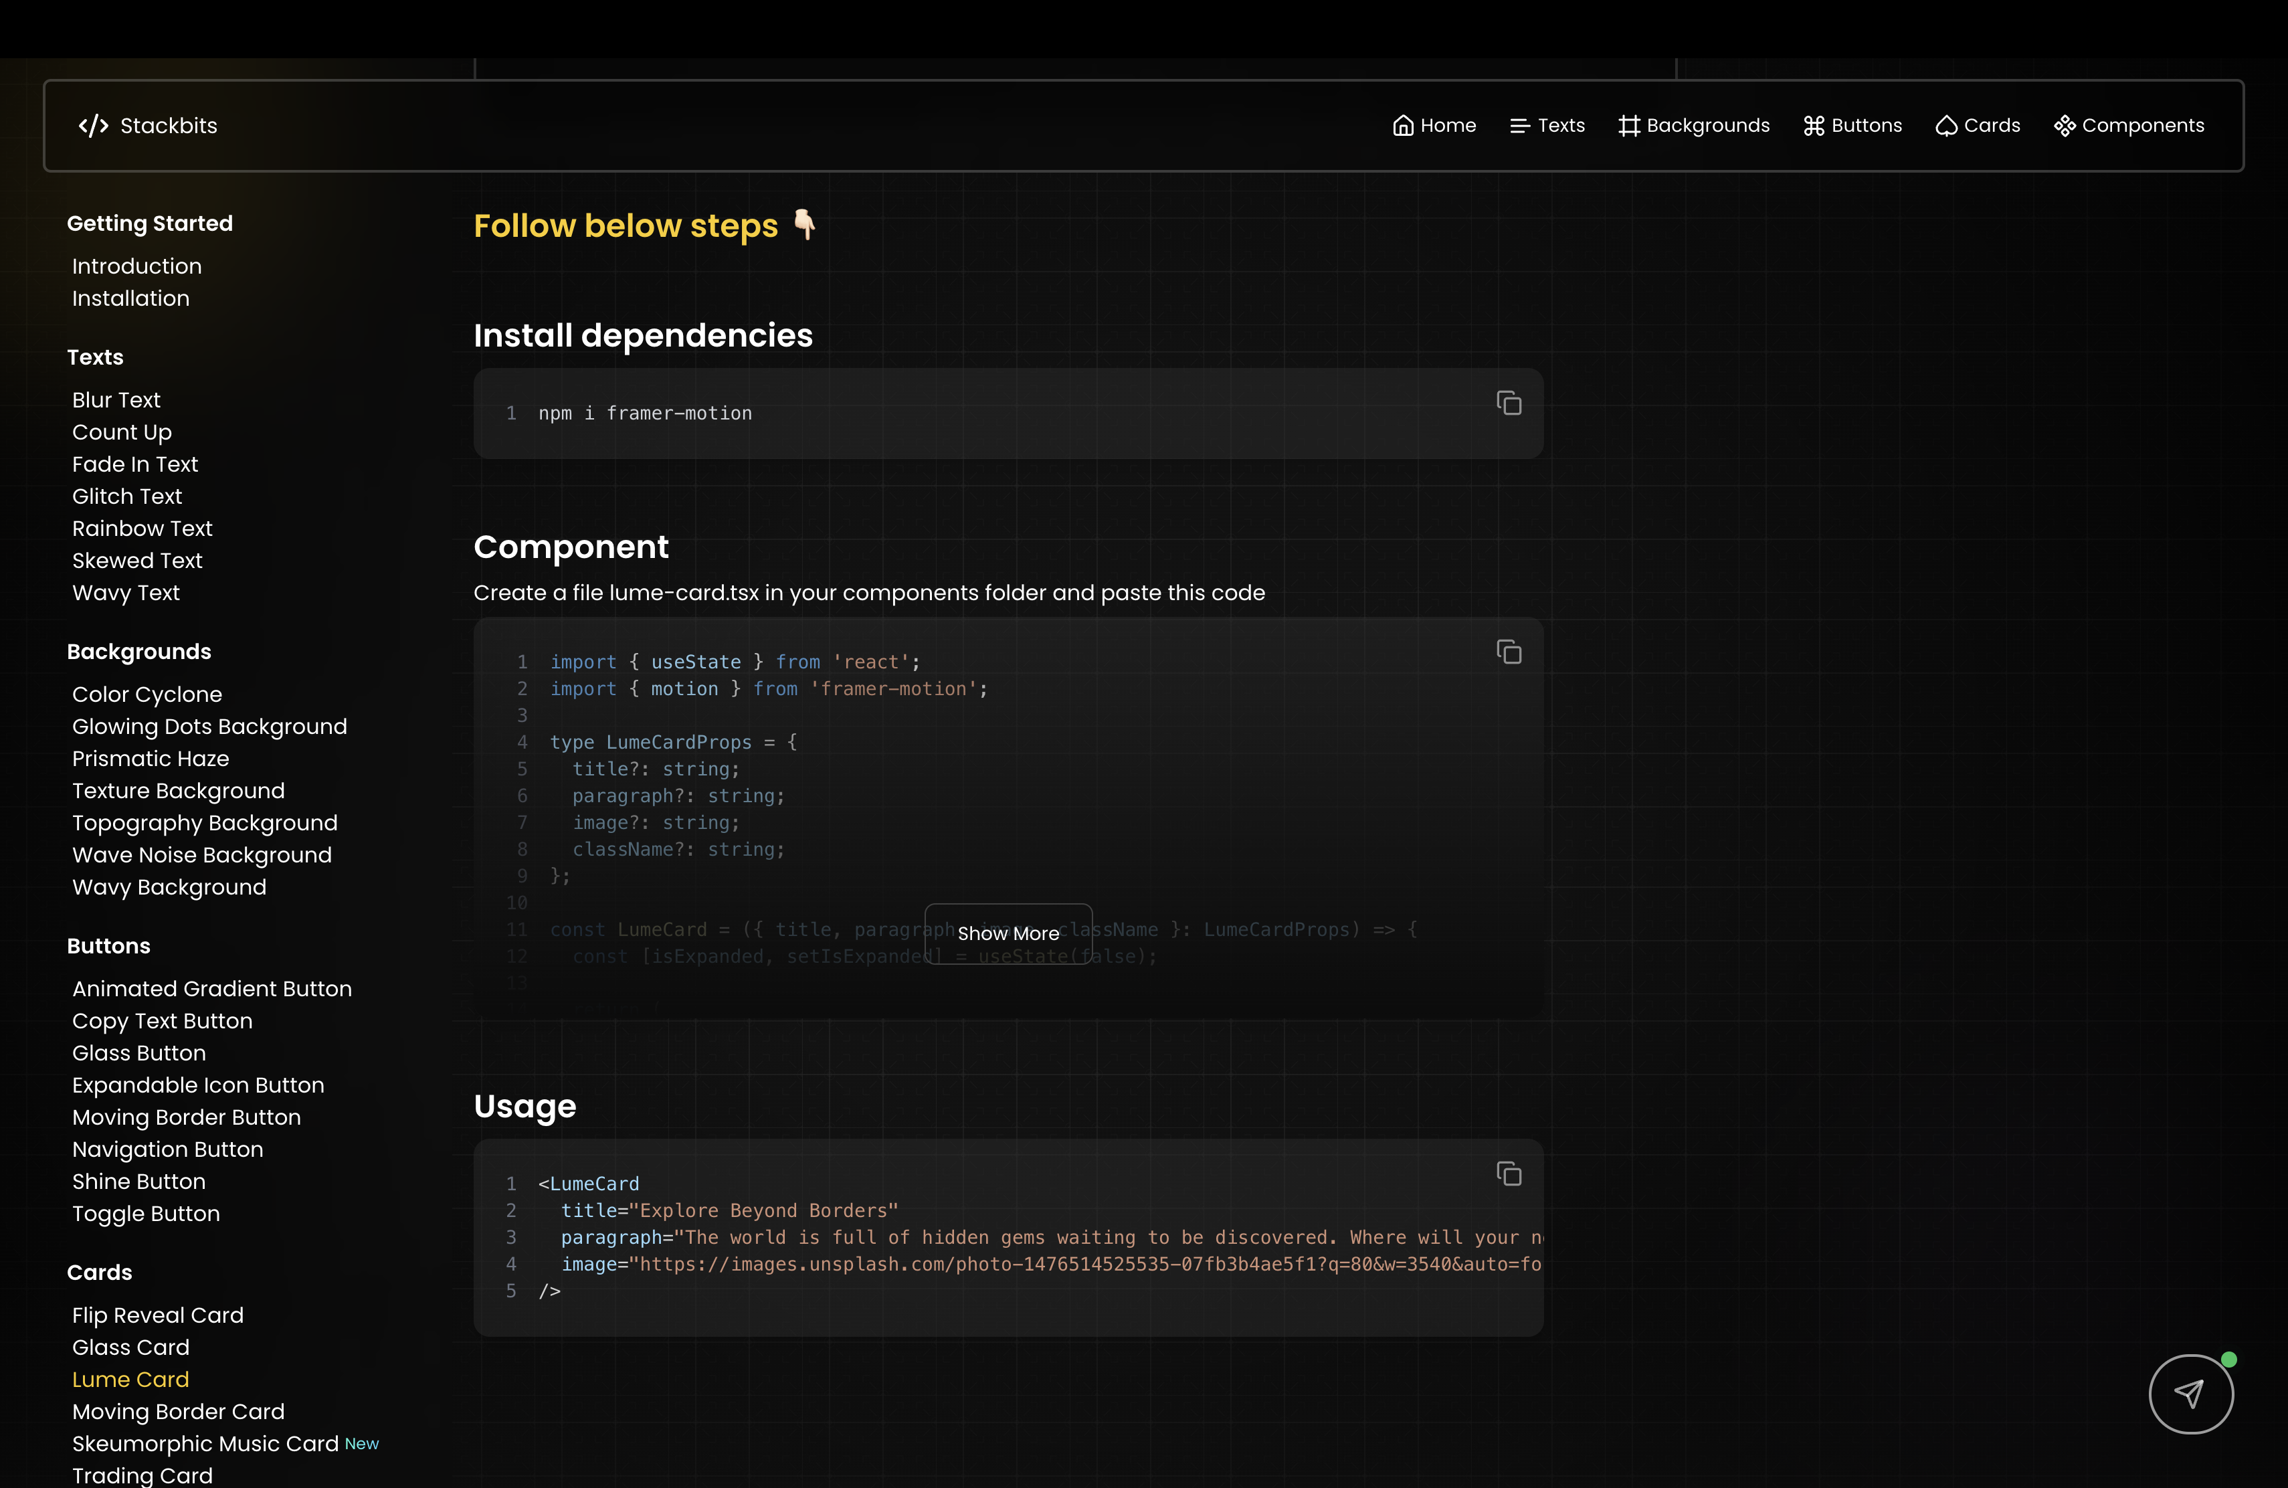This screenshot has width=2288, height=1488.
Task: Open Copy Text Button page
Action: (163, 1021)
